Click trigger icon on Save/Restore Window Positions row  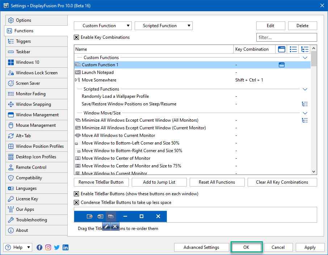(x=305, y=104)
